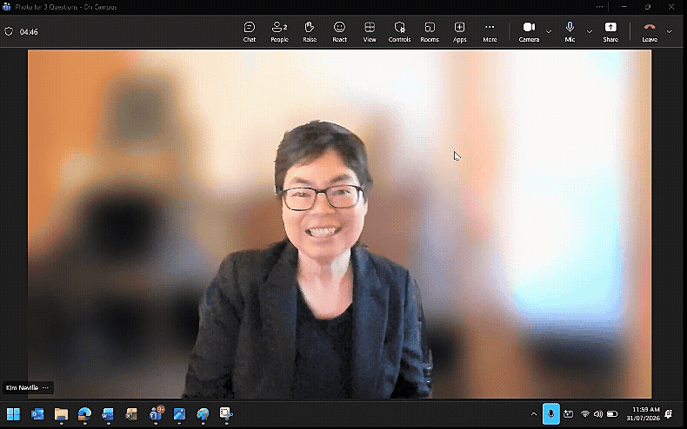Mute the Mic

[570, 32]
